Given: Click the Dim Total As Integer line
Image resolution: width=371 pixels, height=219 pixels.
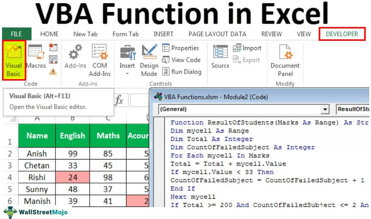Looking at the screenshot, I should click(212, 139).
